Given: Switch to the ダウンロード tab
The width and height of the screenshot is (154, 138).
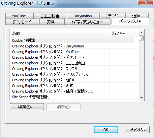Looking at the screenshot, I should [x=22, y=22].
